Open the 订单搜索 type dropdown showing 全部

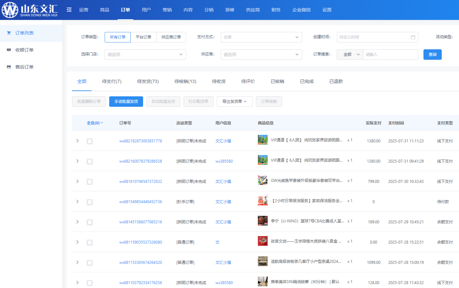(x=350, y=55)
